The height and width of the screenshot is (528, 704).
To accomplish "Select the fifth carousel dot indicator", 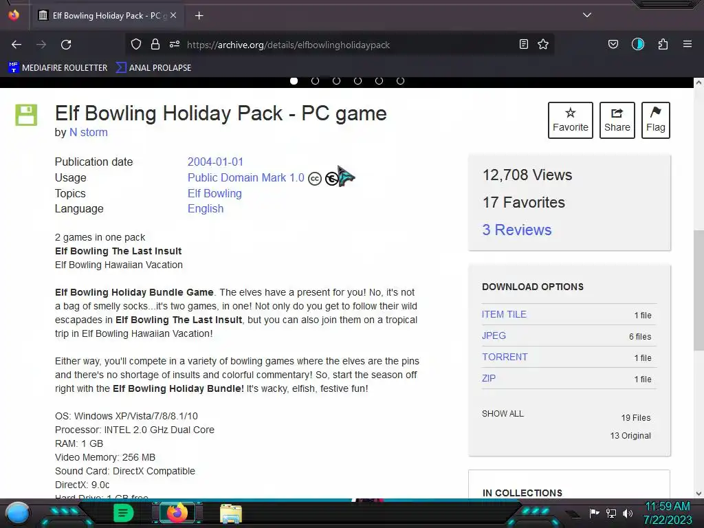I will point(379,81).
